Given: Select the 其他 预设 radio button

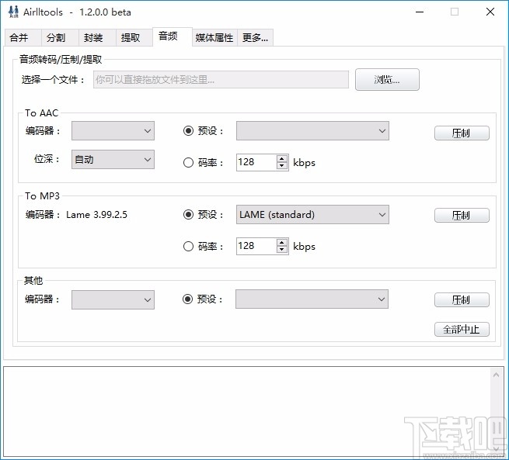Looking at the screenshot, I should click(187, 299).
